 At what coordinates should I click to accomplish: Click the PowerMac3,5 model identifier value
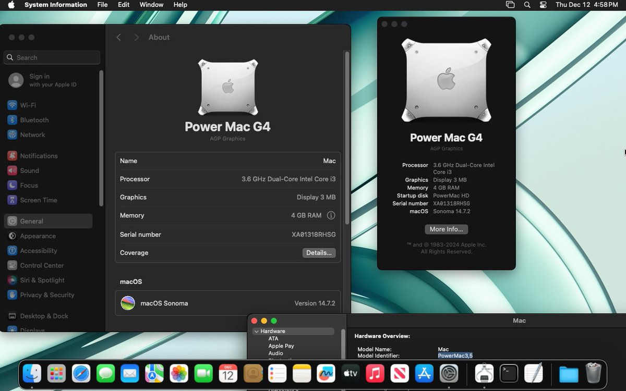click(x=455, y=356)
